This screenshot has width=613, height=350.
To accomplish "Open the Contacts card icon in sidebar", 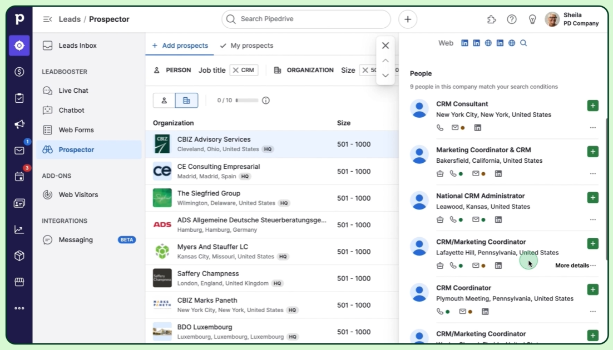I will tap(19, 203).
